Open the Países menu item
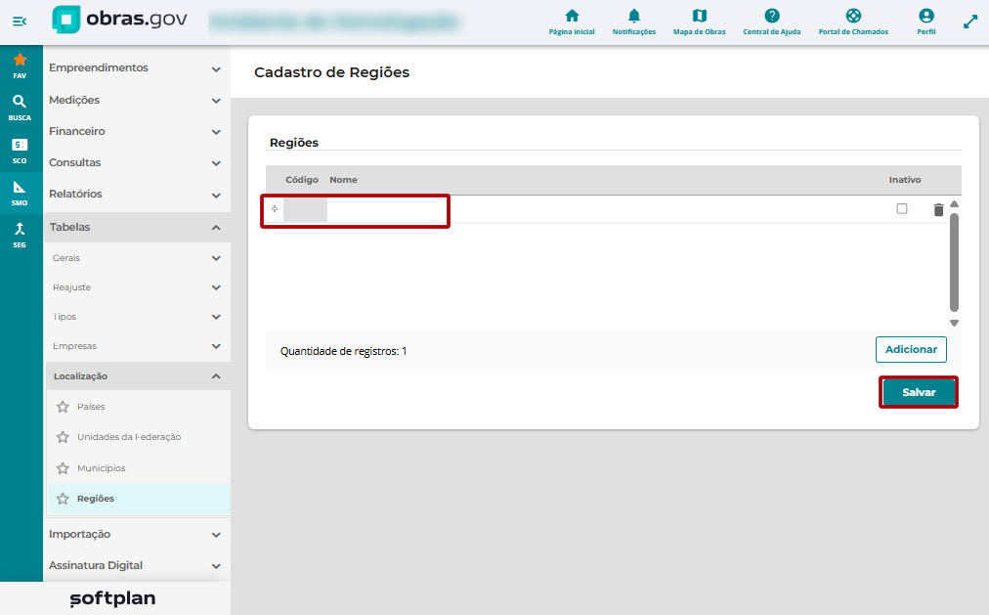 pyautogui.click(x=91, y=407)
